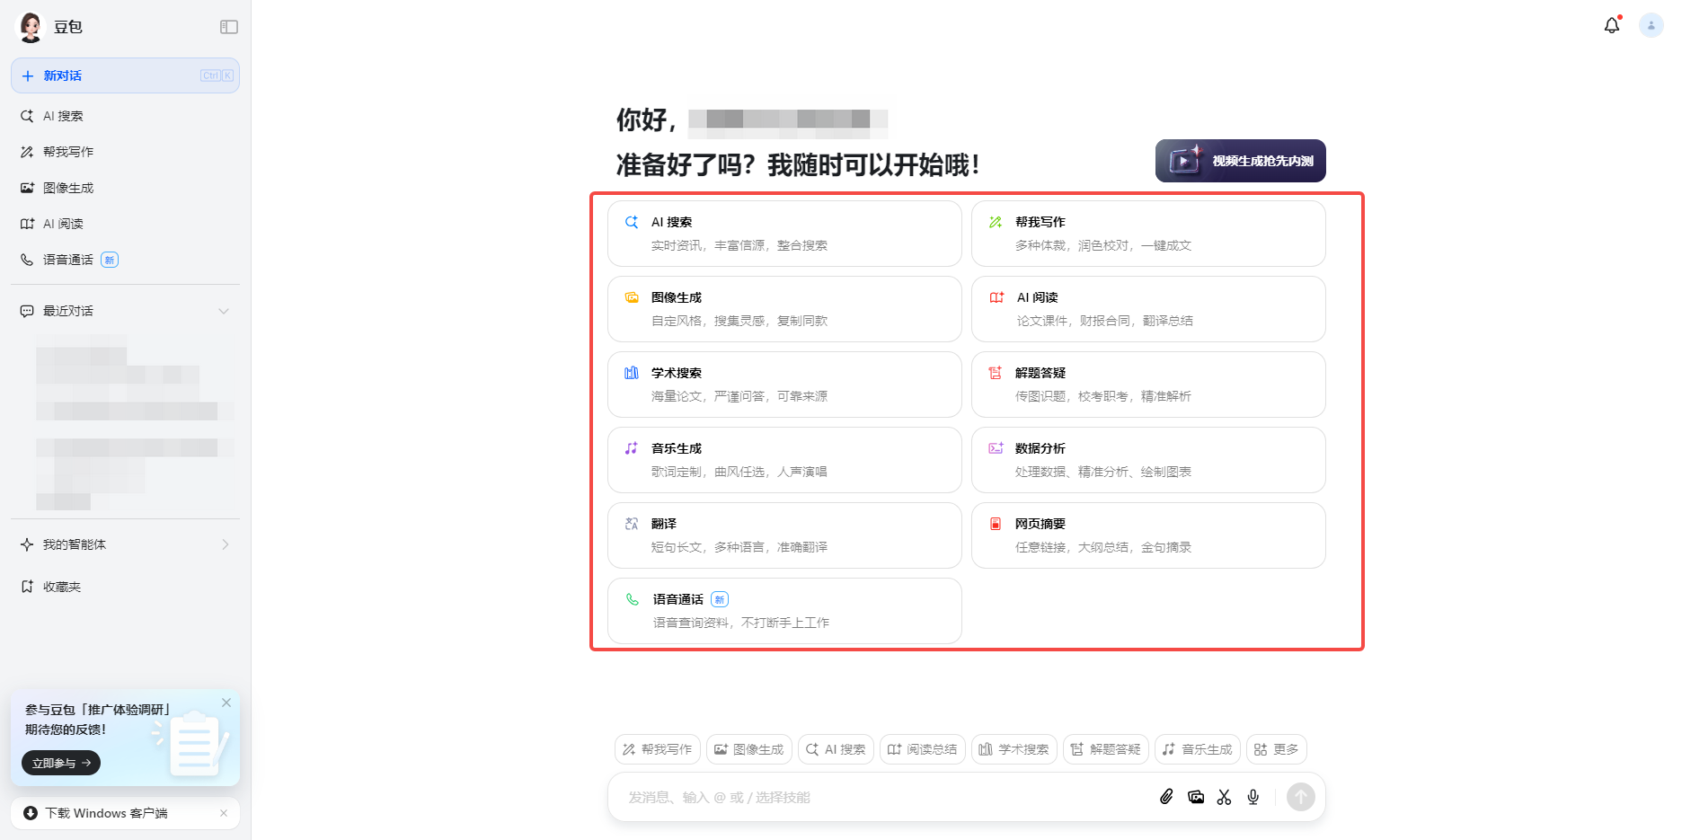Click the 数据分析 card icon
The height and width of the screenshot is (840, 1682).
click(996, 448)
